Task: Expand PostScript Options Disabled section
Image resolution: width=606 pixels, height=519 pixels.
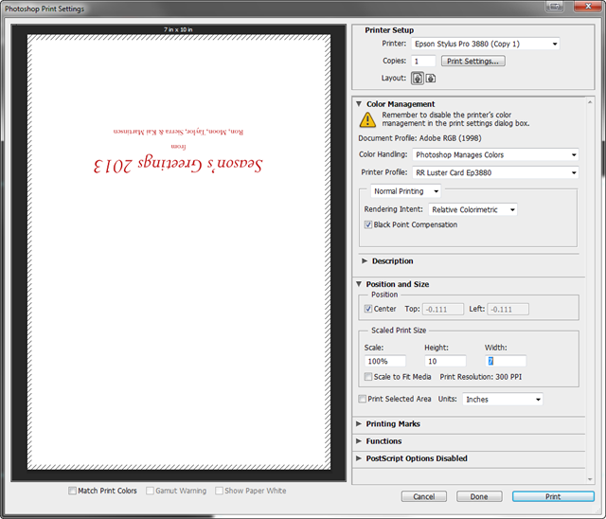Action: click(359, 458)
